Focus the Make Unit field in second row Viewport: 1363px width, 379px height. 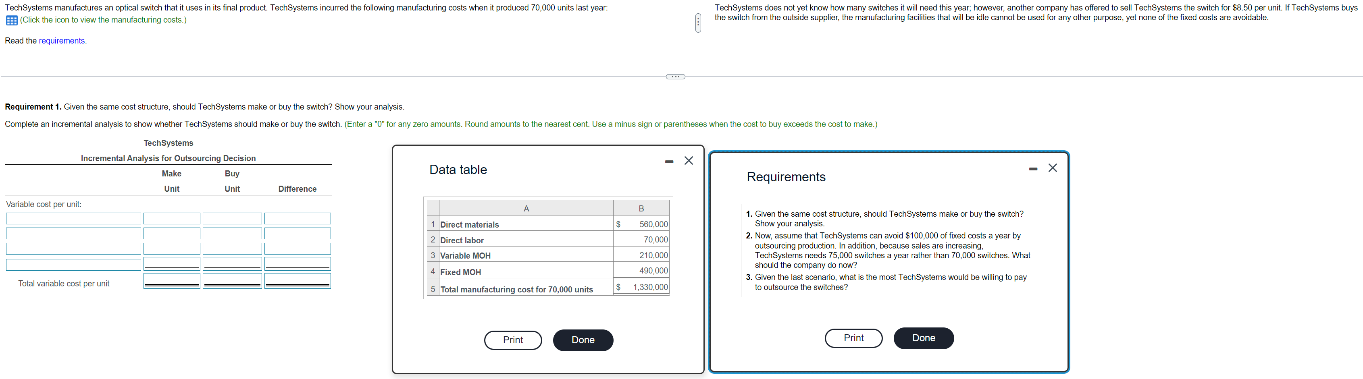click(x=172, y=233)
